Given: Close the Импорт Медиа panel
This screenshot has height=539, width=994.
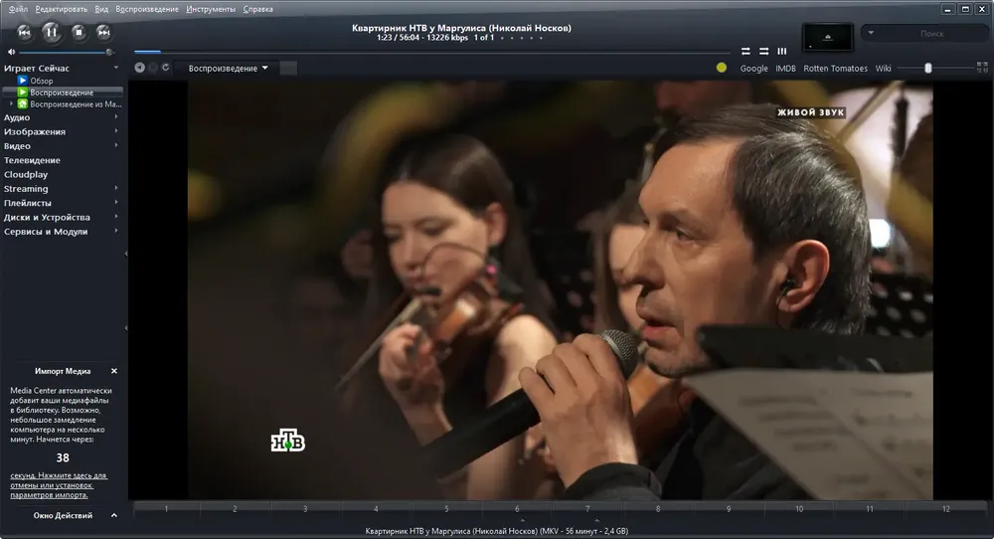Looking at the screenshot, I should 114,371.
